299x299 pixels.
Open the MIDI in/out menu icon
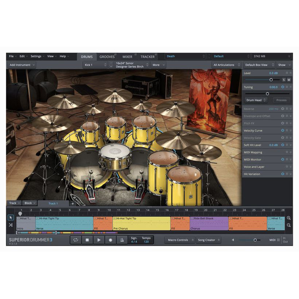(279, 240)
